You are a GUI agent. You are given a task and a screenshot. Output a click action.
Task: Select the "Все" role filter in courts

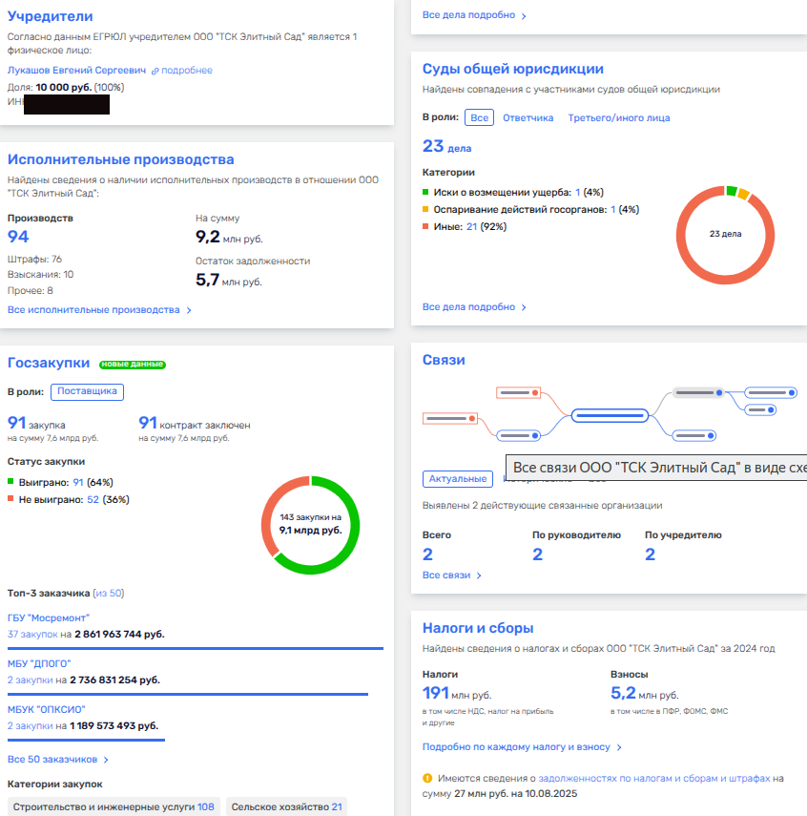click(x=479, y=118)
